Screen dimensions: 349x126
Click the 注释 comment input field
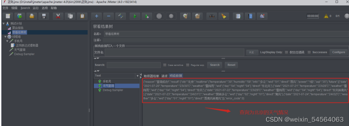click(x=226, y=40)
